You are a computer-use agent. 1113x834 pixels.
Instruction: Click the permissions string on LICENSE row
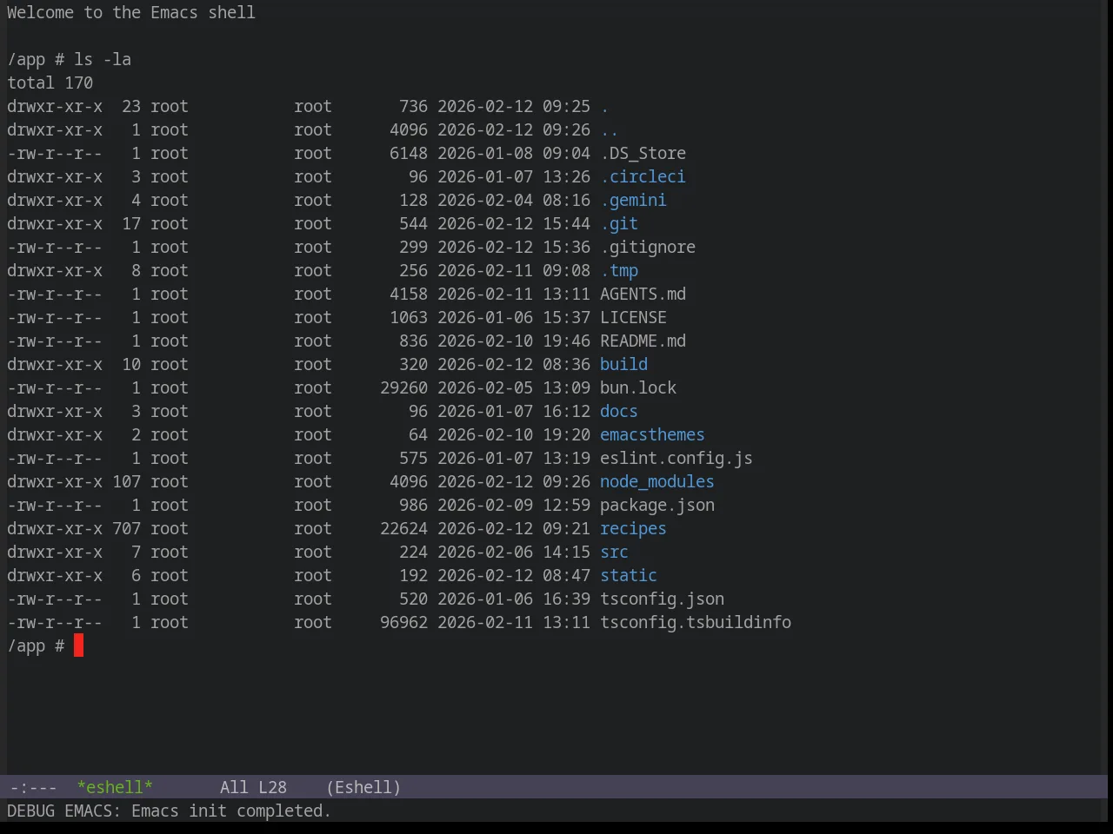[x=55, y=317]
